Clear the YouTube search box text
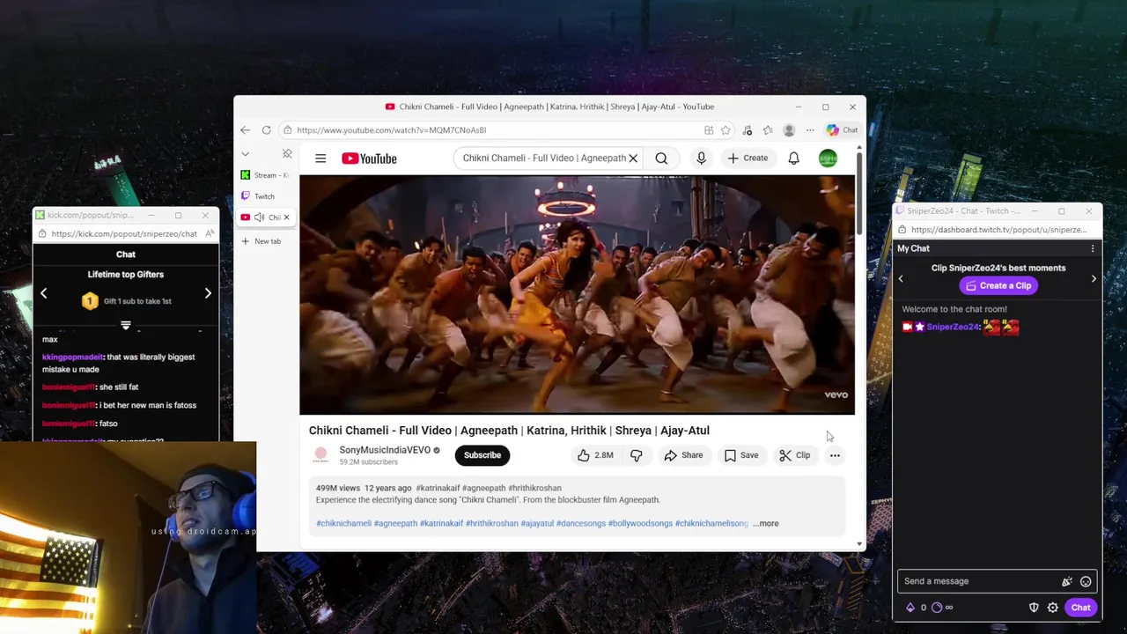The height and width of the screenshot is (634, 1127). pyautogui.click(x=632, y=158)
